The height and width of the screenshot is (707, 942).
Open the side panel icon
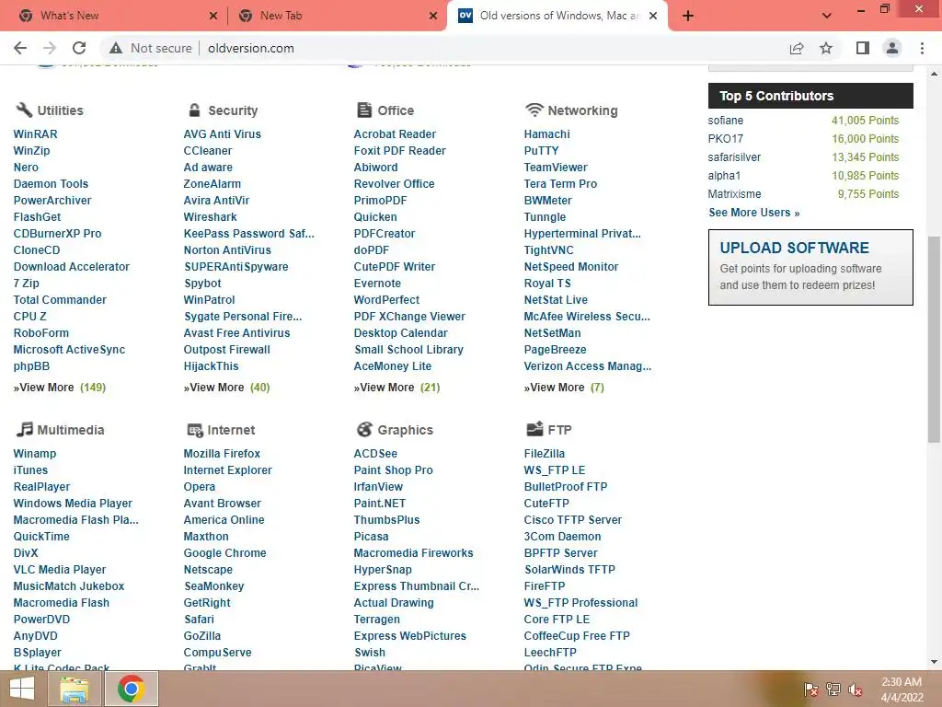click(x=863, y=48)
